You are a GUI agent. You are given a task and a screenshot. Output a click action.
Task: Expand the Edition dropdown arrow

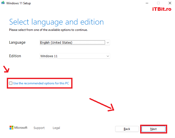[108, 56]
